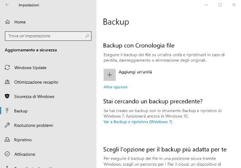Image resolution: width=241 pixels, height=168 pixels.
Task: Click the Backup con Cronologia file heading
Action: (x=139, y=46)
